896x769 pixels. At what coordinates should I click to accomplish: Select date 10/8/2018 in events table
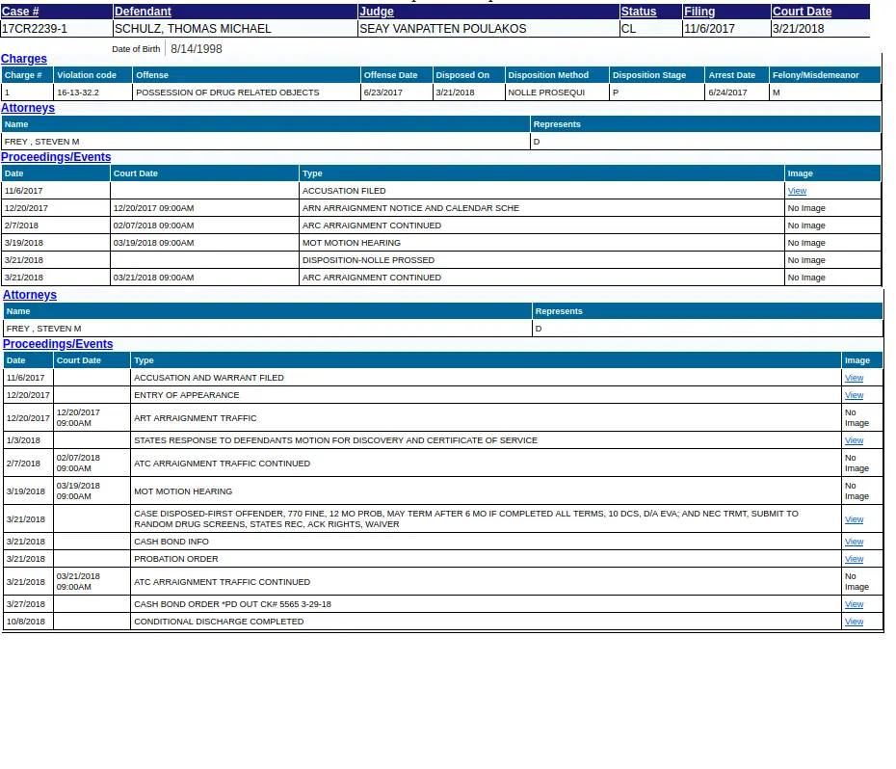point(26,622)
